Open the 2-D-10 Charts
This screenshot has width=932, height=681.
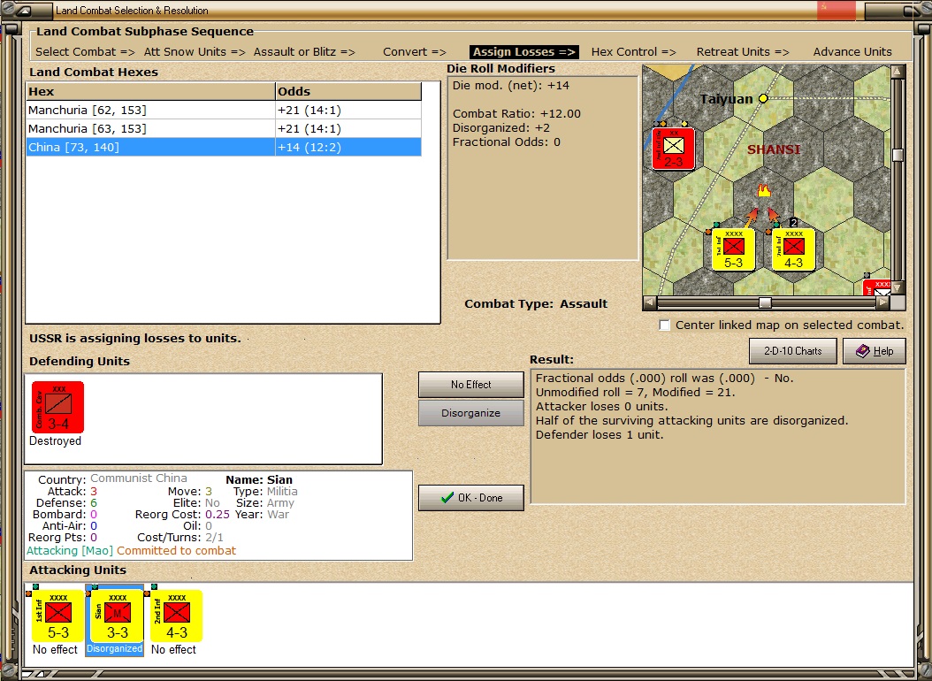[x=793, y=351]
